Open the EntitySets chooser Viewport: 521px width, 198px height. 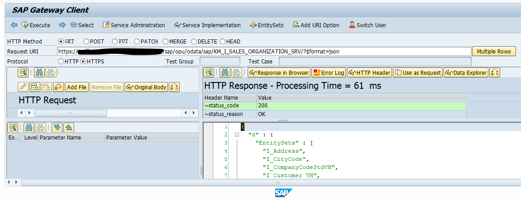click(267, 25)
